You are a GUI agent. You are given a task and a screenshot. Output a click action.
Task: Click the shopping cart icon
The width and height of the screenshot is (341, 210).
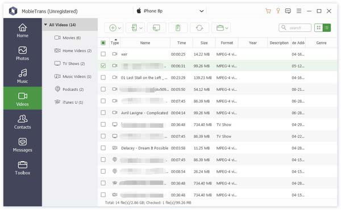click(x=268, y=11)
